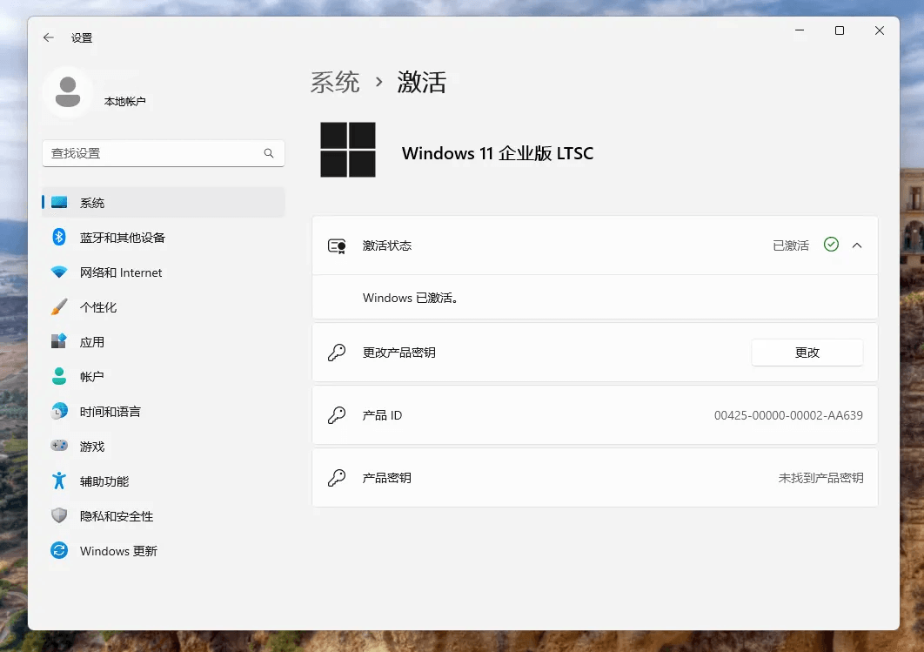Viewport: 924px width, 652px height.
Task: Collapse the 激活状态 section chevron
Action: point(857,245)
